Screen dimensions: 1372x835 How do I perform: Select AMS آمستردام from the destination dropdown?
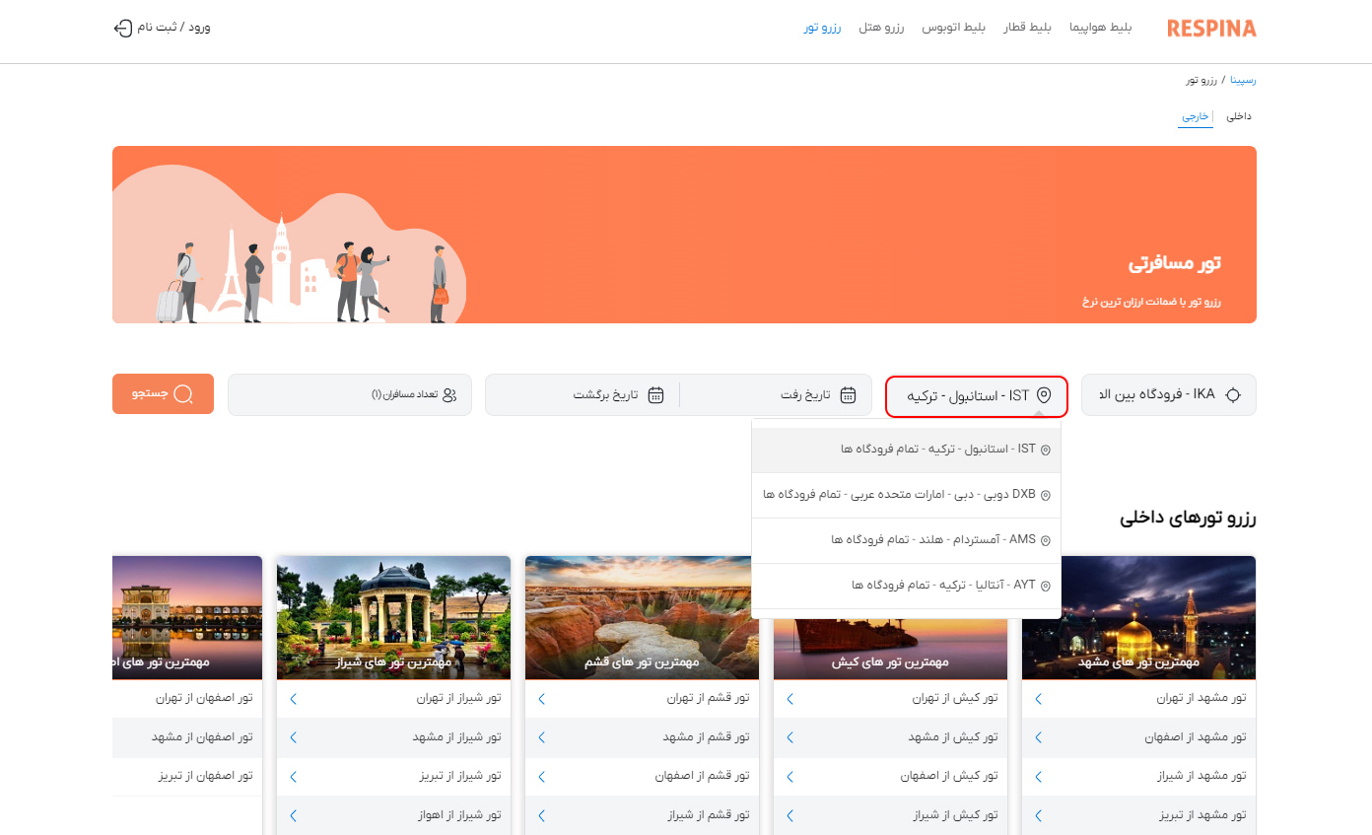(906, 539)
